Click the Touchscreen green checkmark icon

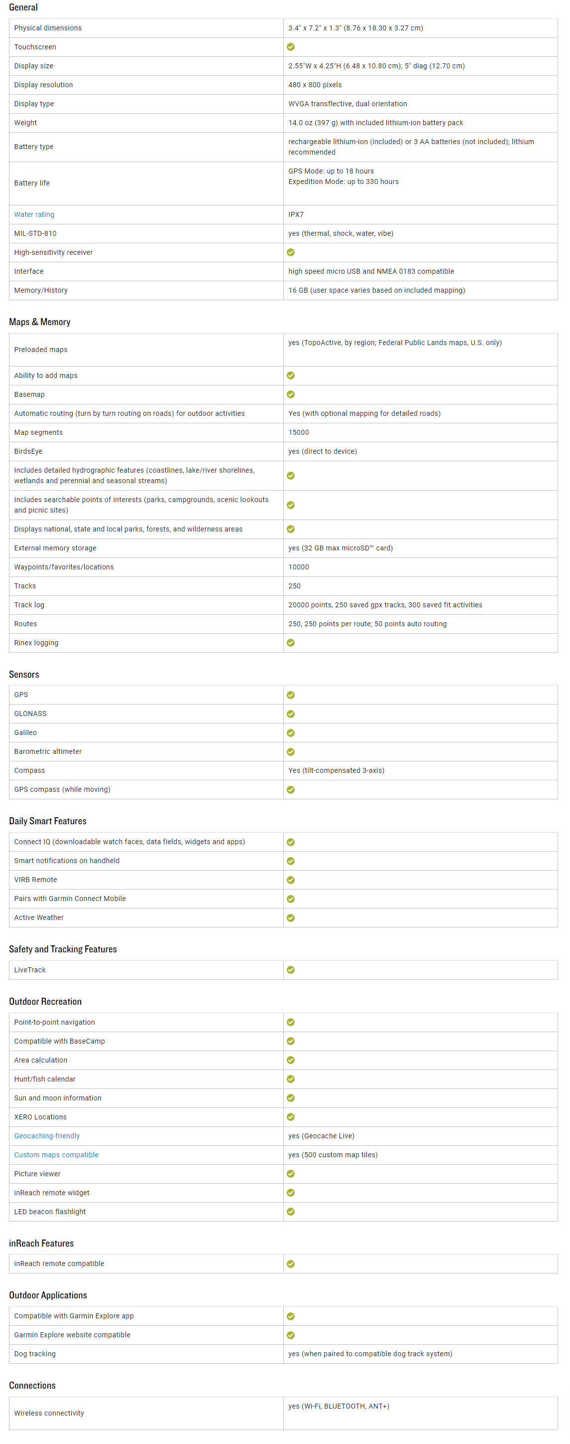(291, 47)
